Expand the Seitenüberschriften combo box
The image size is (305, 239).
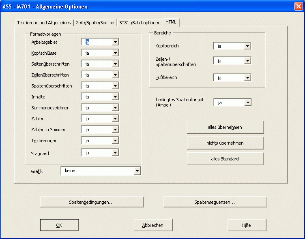point(116,64)
